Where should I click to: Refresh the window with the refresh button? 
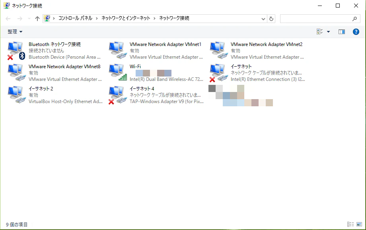click(x=271, y=18)
